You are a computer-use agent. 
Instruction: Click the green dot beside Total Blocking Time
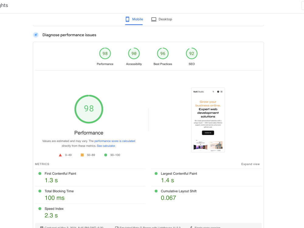coord(40,191)
